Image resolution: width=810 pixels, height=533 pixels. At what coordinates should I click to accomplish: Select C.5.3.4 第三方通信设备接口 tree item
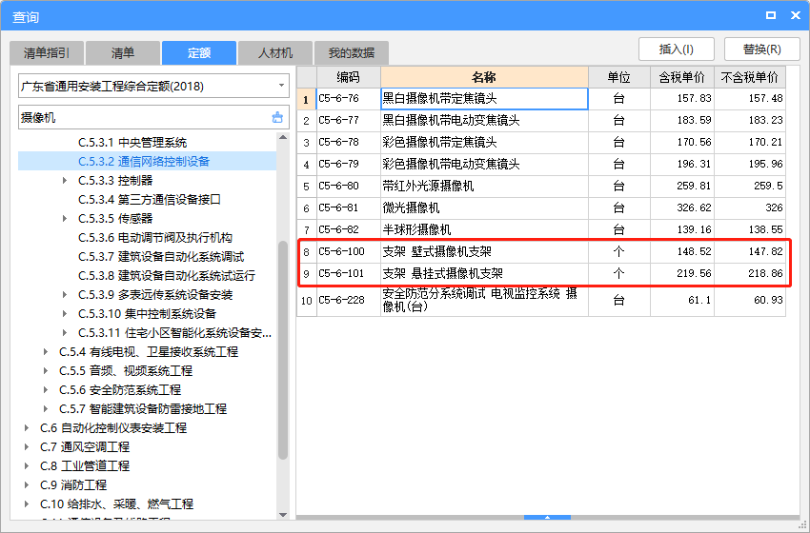tap(150, 200)
